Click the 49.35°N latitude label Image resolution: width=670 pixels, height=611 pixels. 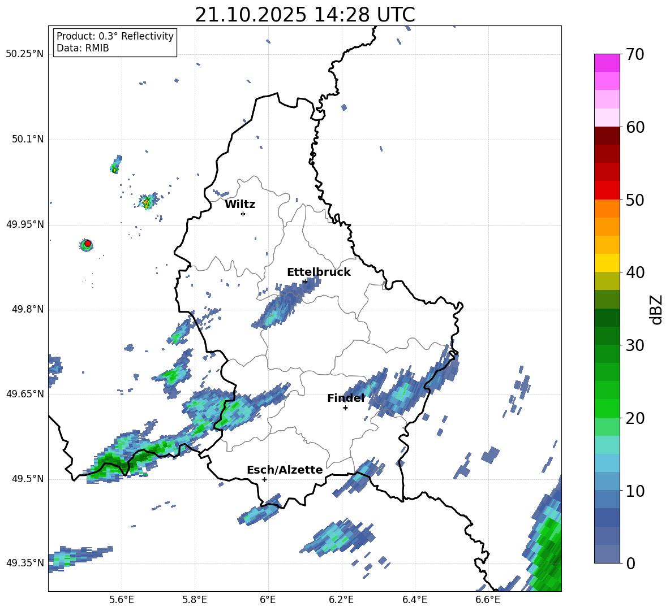point(25,563)
